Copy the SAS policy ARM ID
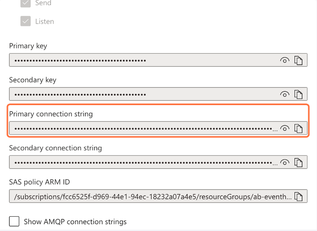Screen dimensions: 317x231 tap(298, 196)
